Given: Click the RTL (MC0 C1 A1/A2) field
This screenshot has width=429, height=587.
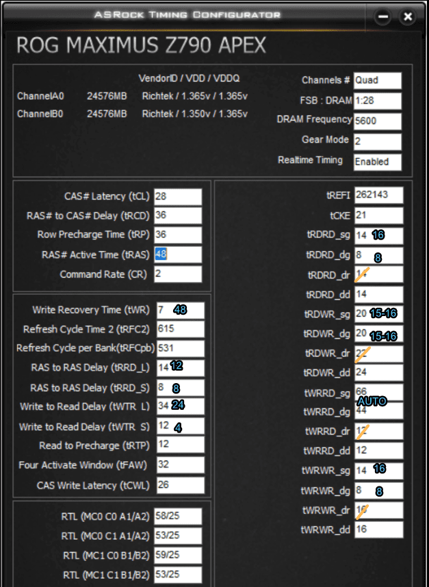Looking at the screenshot, I should 178,536.
